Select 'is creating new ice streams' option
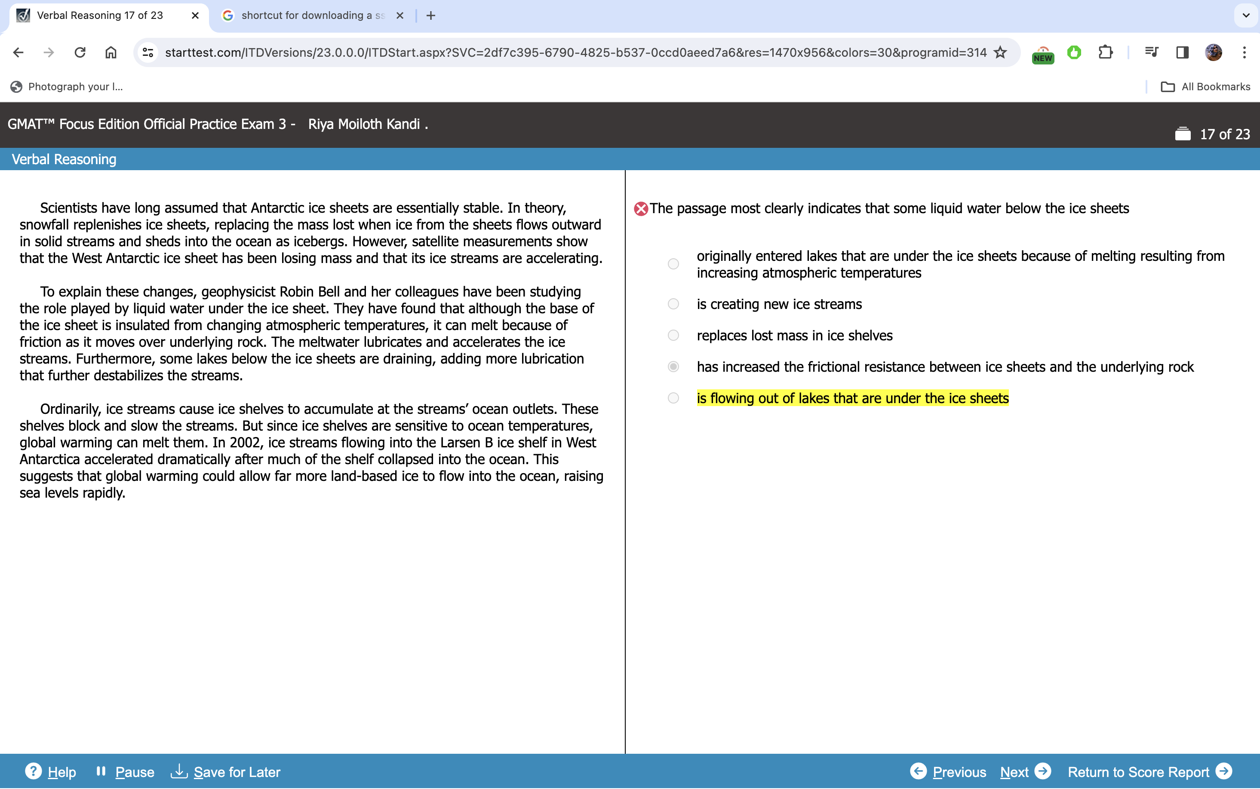Viewport: 1260px width, 789px height. click(673, 304)
